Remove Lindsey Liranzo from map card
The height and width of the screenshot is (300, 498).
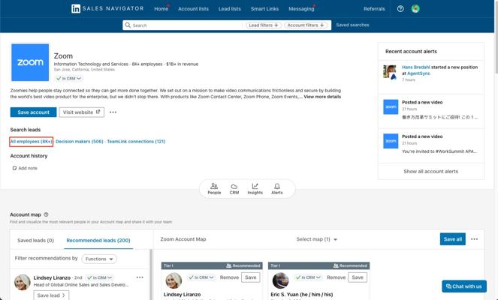coord(229,277)
